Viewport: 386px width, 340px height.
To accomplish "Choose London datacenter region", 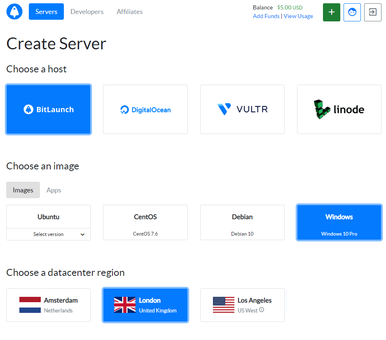I will click(x=145, y=305).
